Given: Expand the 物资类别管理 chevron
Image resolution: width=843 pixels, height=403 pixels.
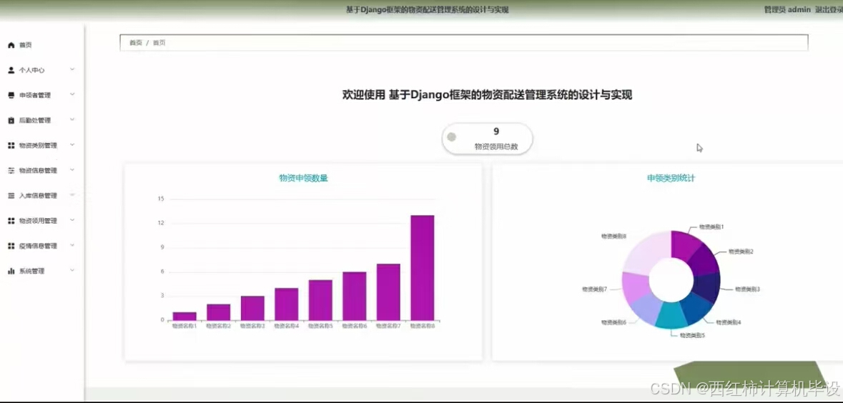Looking at the screenshot, I should click(x=72, y=145).
